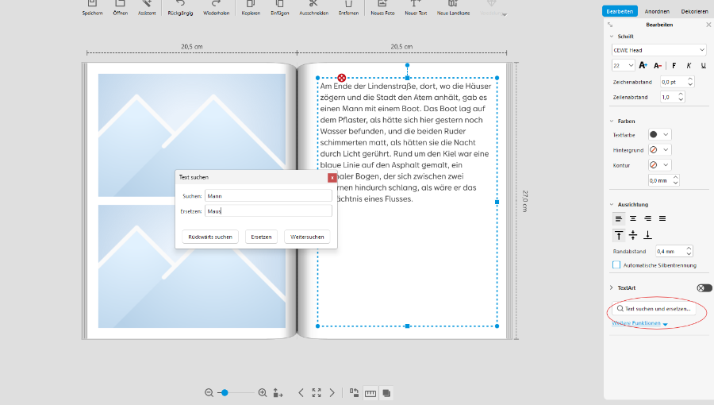
Task: Expand Weitere Funktionen
Action: pos(639,324)
